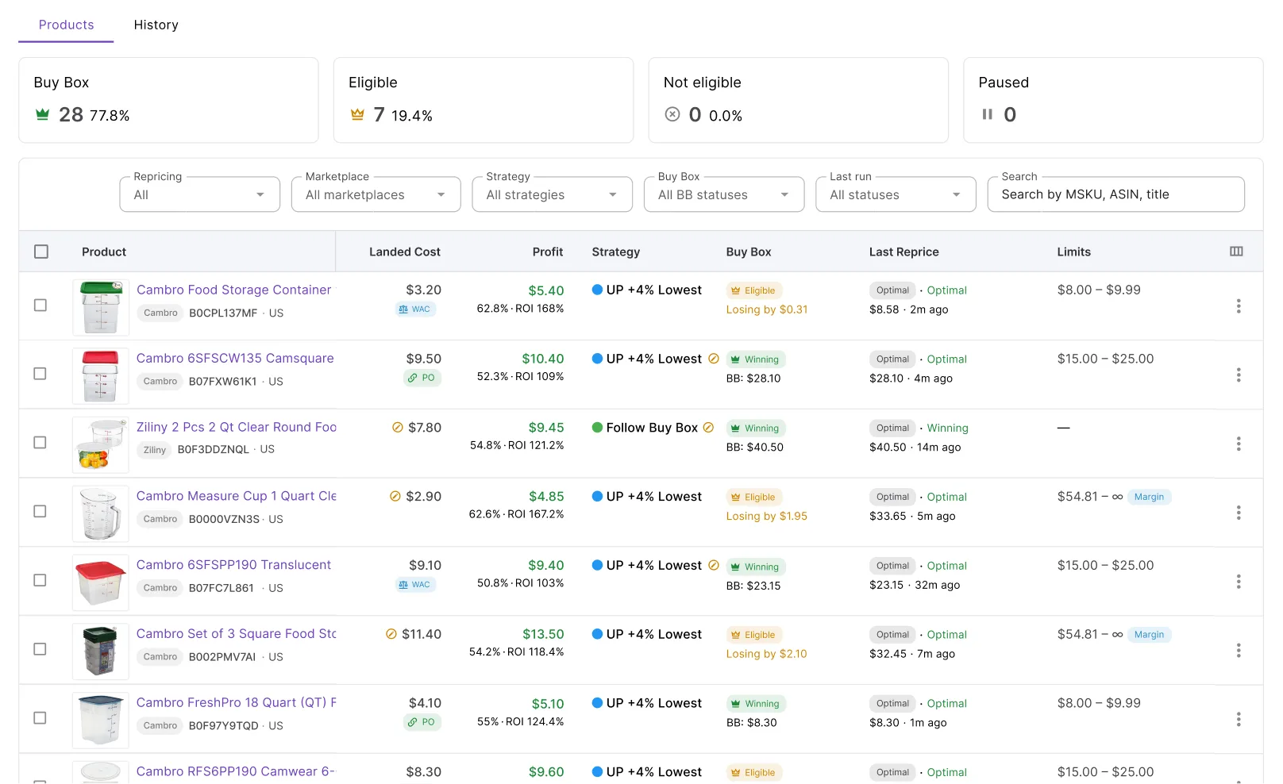Click the WAC cost badge on Cambro Food Storage row

(416, 309)
